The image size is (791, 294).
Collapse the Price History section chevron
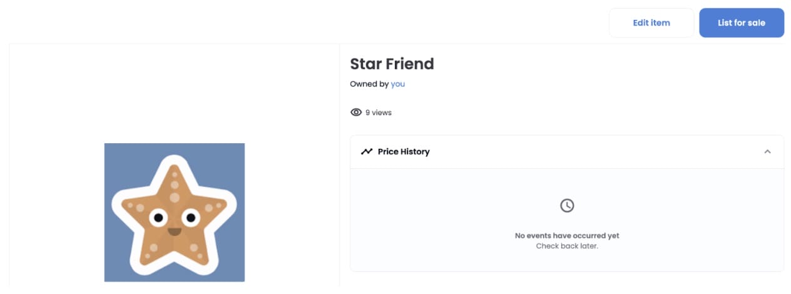(767, 151)
